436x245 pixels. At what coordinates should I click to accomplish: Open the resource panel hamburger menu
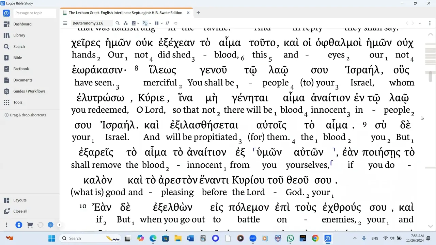[65, 23]
